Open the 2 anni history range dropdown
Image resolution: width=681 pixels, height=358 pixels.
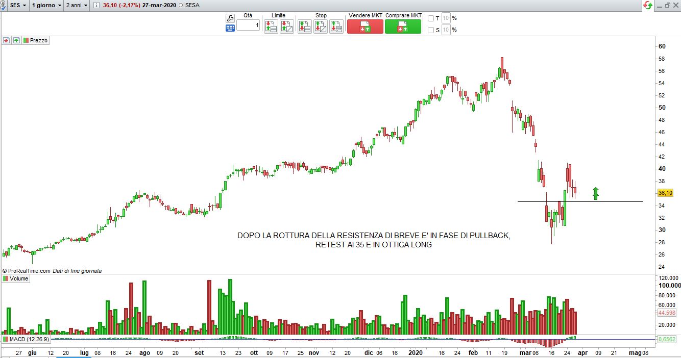coord(77,5)
